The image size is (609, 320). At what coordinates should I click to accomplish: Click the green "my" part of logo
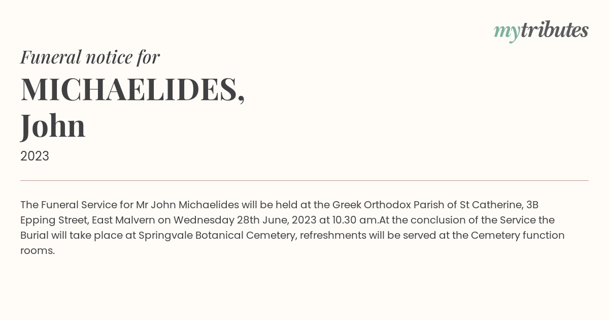pos(506,33)
